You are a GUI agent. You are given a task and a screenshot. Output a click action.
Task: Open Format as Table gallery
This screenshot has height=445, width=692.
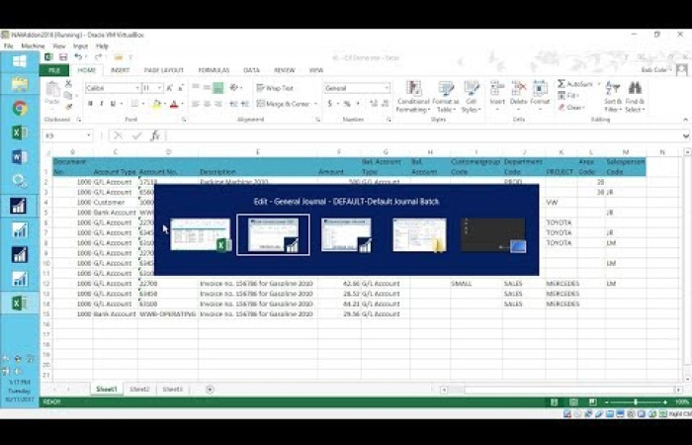click(x=446, y=97)
